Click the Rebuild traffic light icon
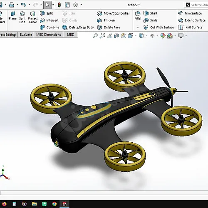The width and height of the screenshot is (208, 208). click(59, 5)
